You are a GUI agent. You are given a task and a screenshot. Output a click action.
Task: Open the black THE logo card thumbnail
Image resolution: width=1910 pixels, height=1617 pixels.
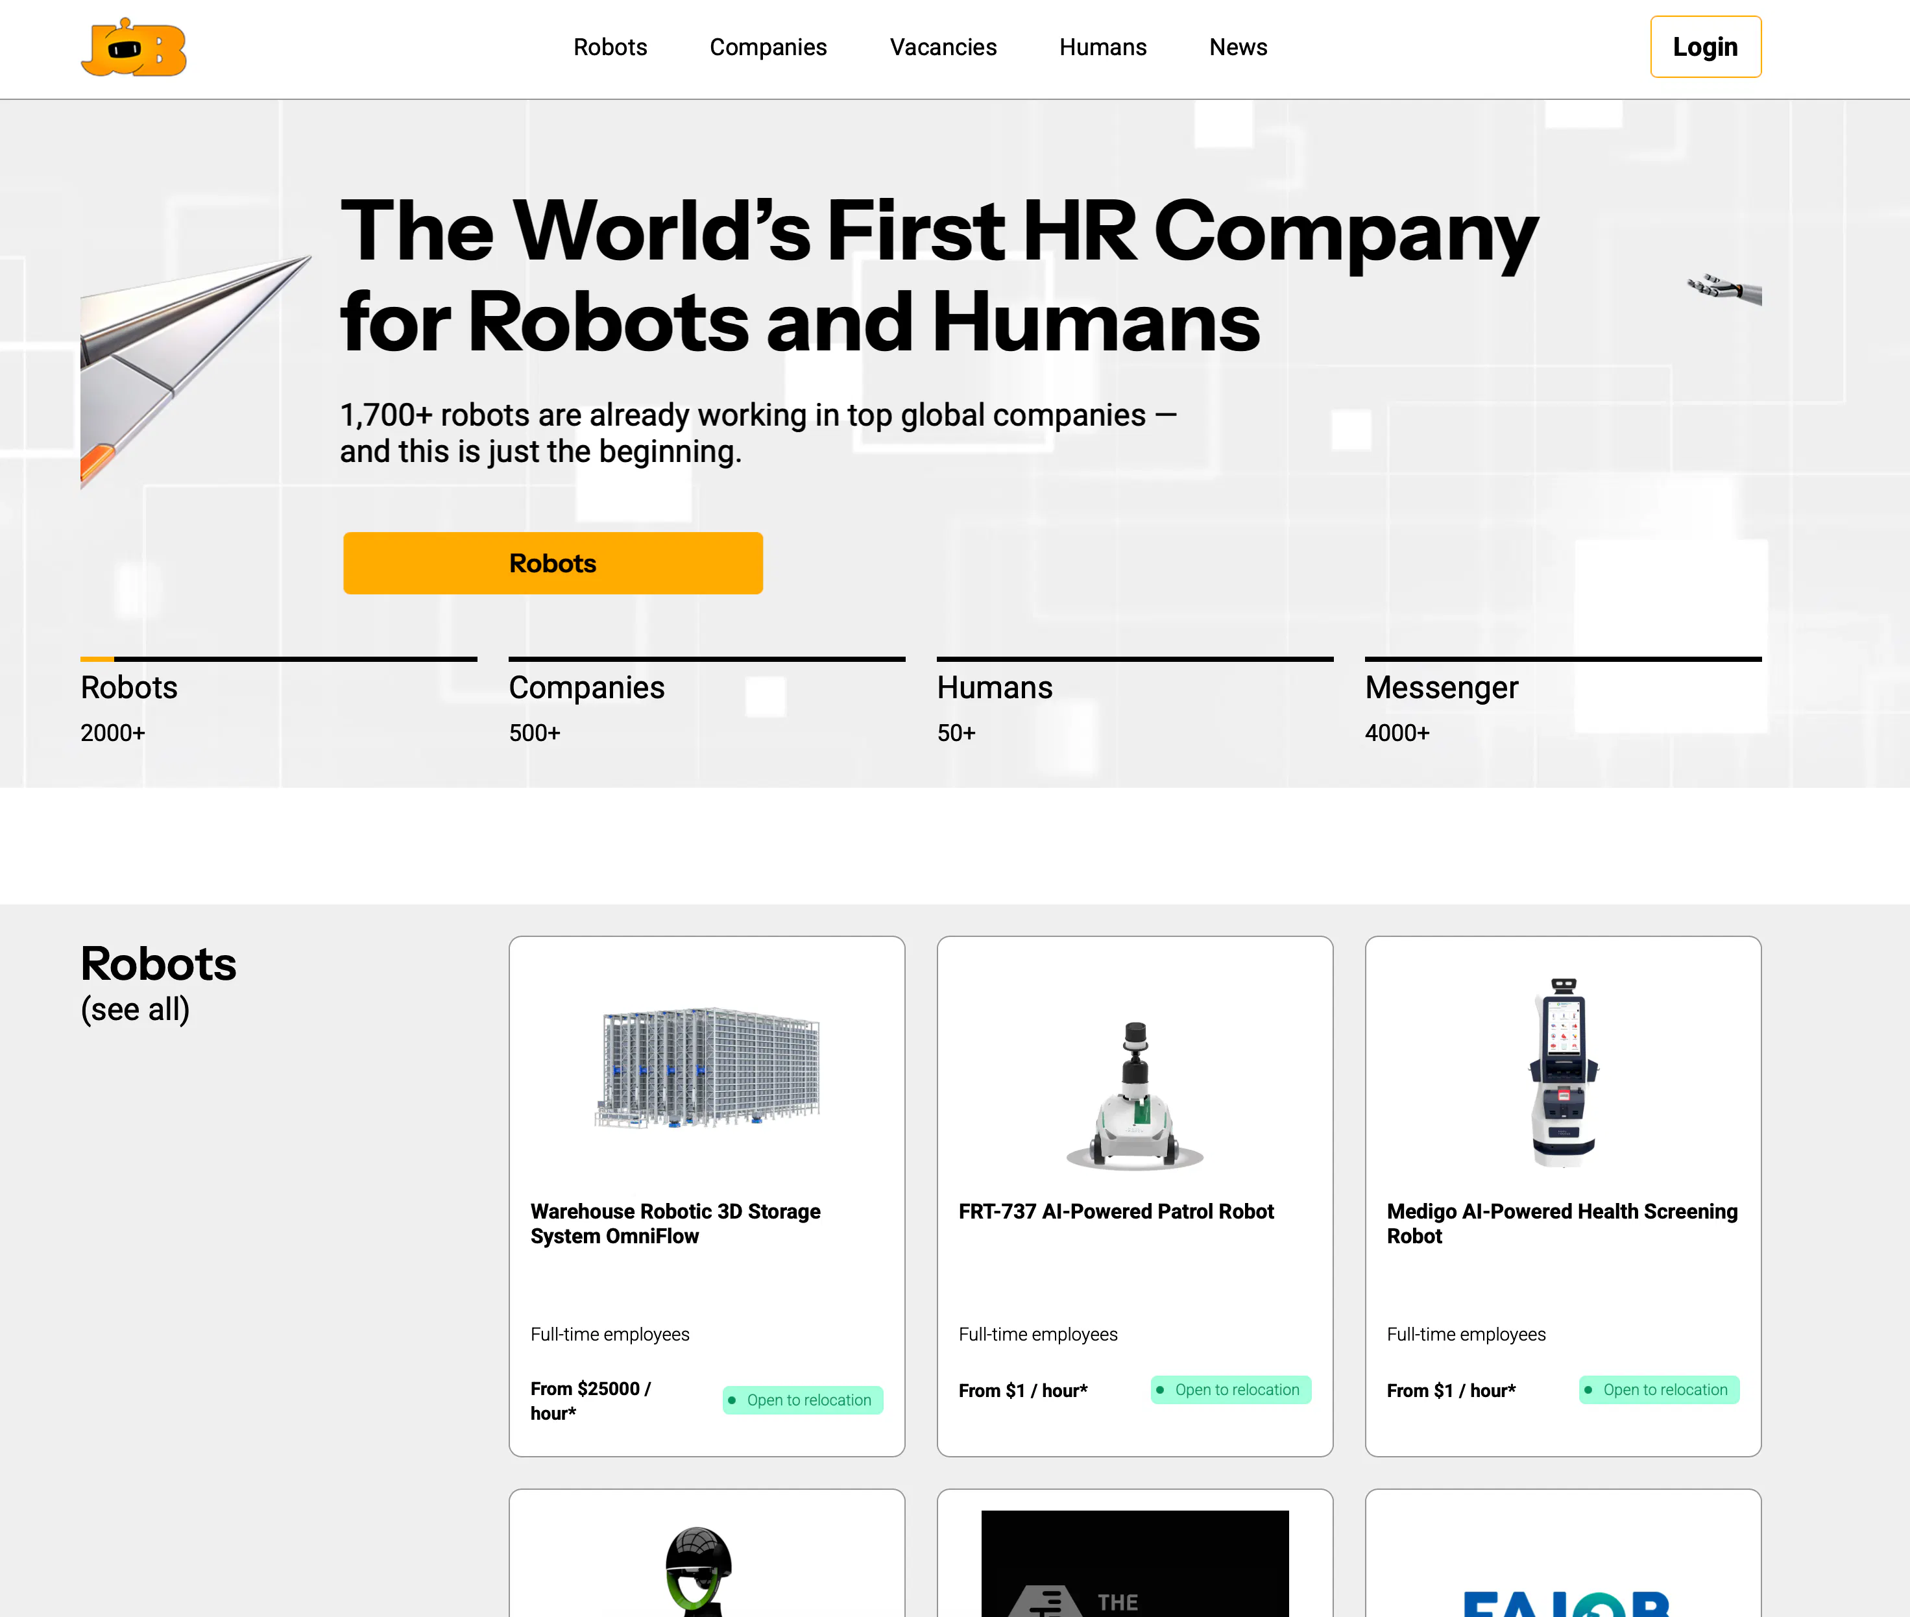point(1135,1564)
